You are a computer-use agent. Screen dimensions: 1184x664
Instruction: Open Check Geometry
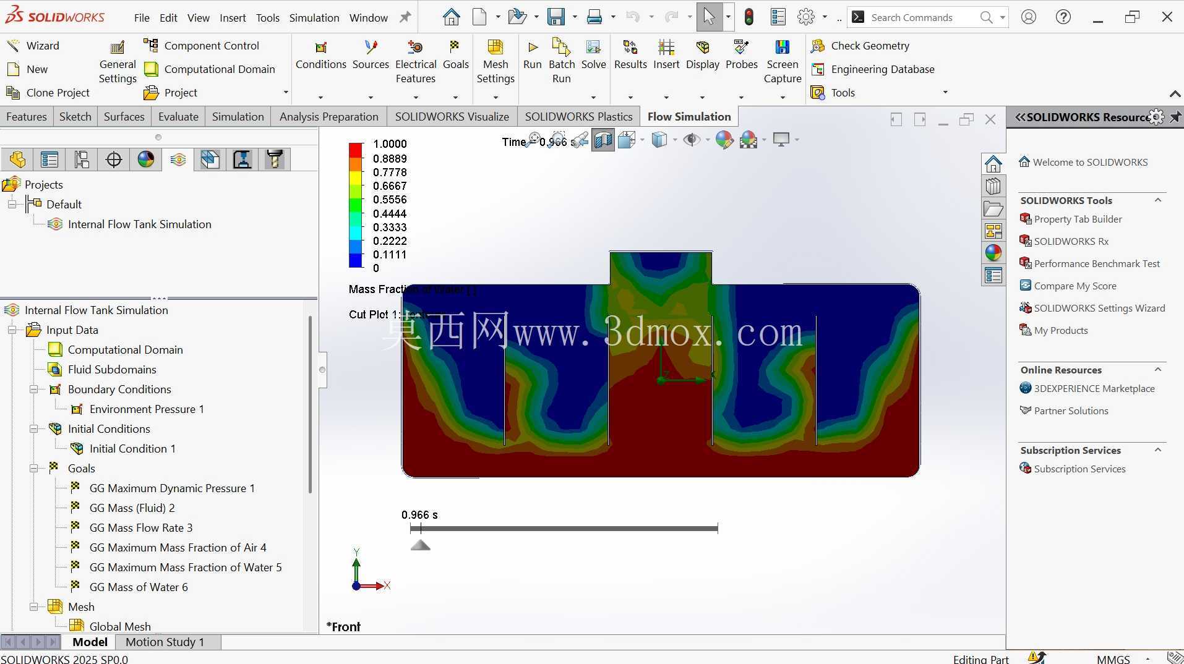[x=860, y=45]
